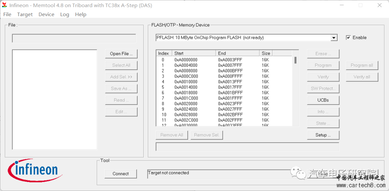Click the End column header
The height and width of the screenshot is (191, 389).
click(238, 53)
